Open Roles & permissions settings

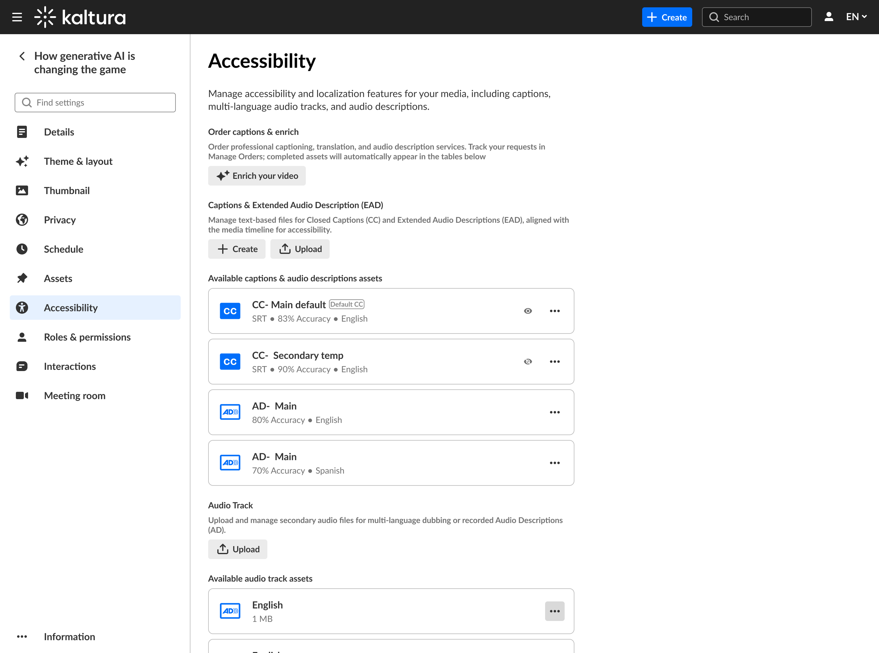click(x=87, y=337)
